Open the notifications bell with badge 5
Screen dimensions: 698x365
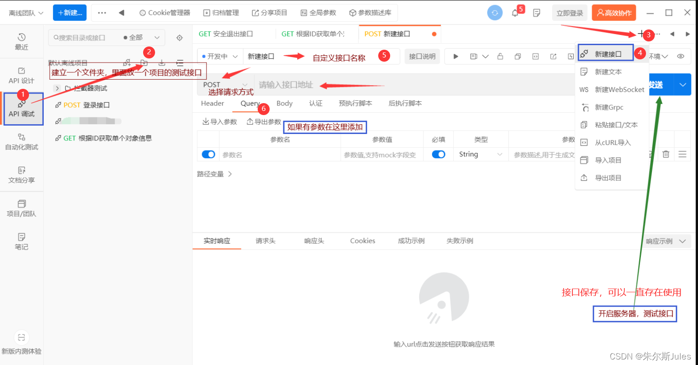[515, 13]
